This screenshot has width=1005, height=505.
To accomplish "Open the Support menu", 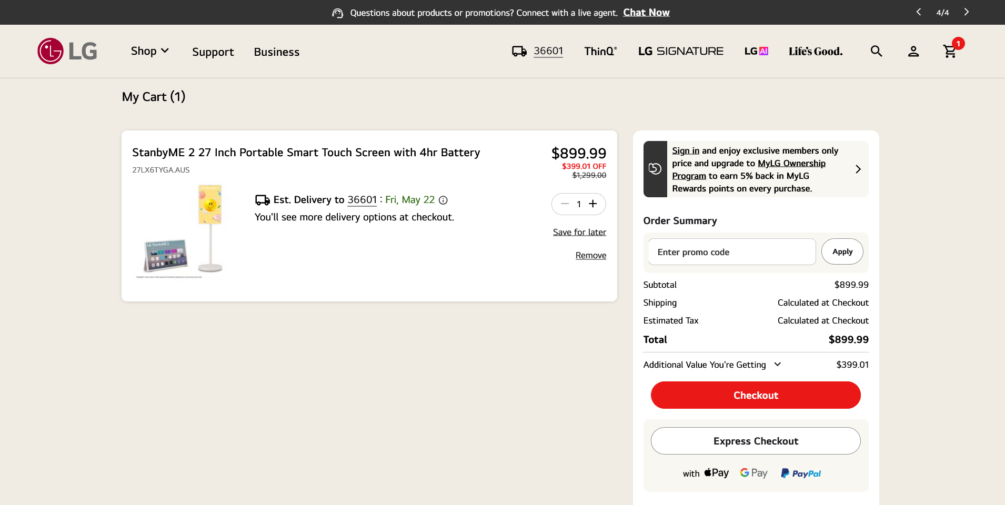I will coord(213,52).
